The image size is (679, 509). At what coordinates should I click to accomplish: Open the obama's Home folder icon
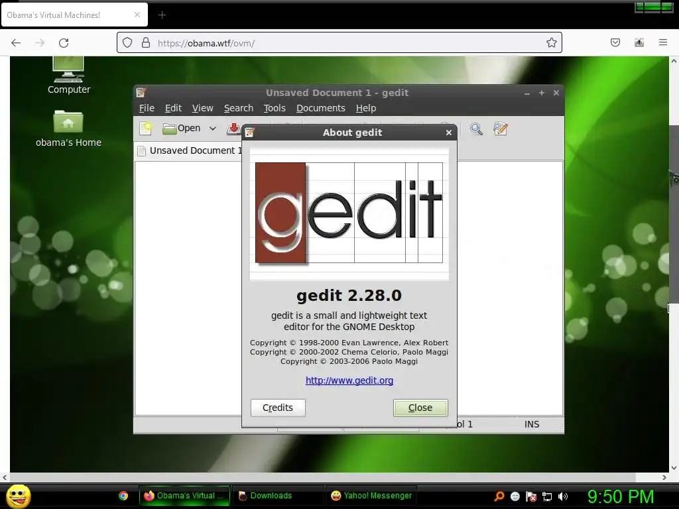click(68, 129)
